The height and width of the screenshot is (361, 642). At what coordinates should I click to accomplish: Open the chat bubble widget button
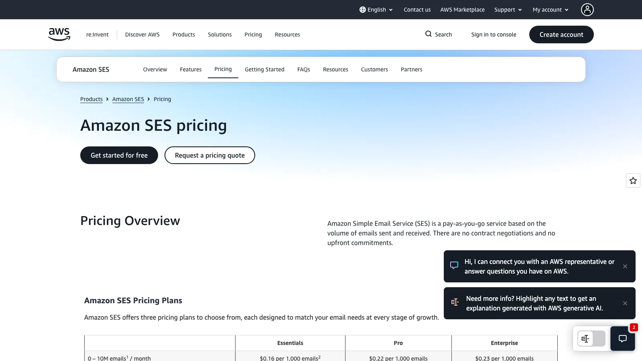pyautogui.click(x=623, y=339)
